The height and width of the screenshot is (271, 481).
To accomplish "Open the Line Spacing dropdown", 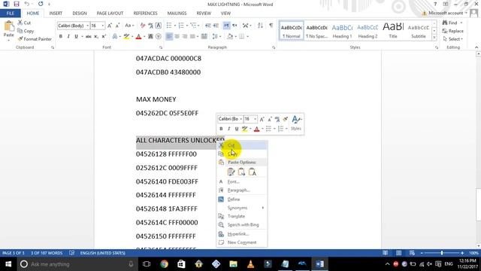I will [x=216, y=37].
